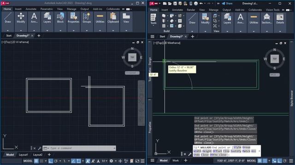295x165 pixels.
Task: Open Details panel in right window ribbon
Action: 280,19
